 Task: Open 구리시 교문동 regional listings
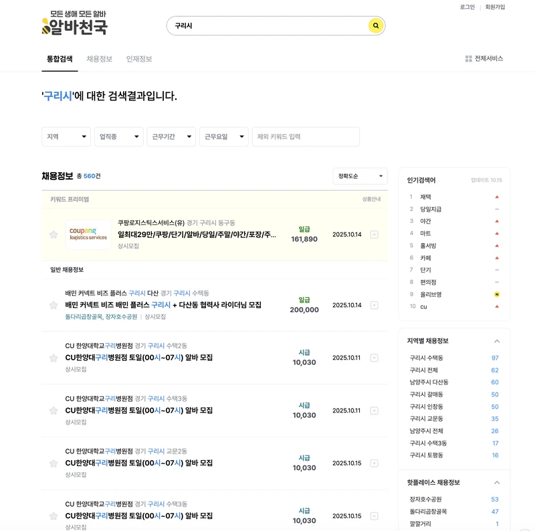(x=427, y=419)
